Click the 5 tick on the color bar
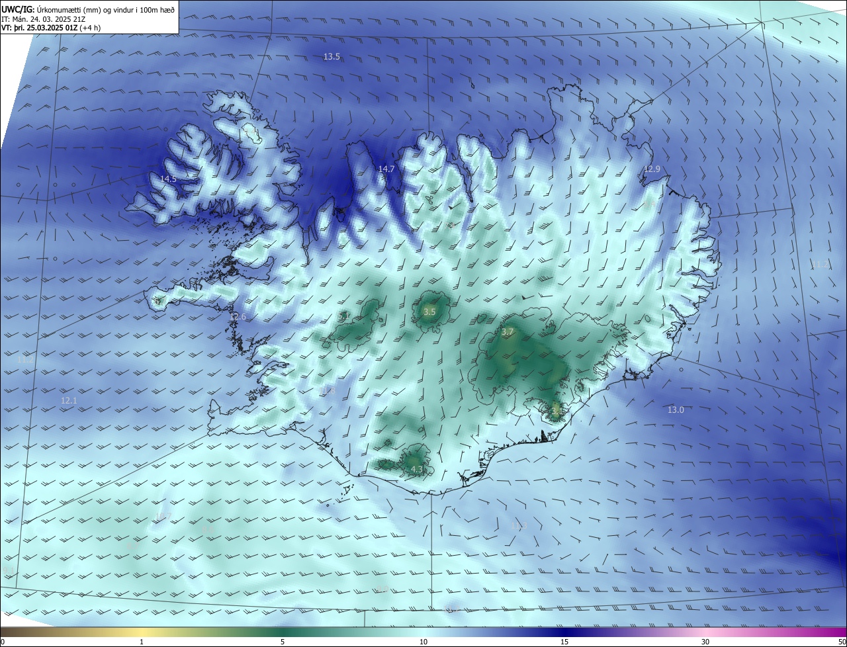847x647 pixels. coord(283,642)
